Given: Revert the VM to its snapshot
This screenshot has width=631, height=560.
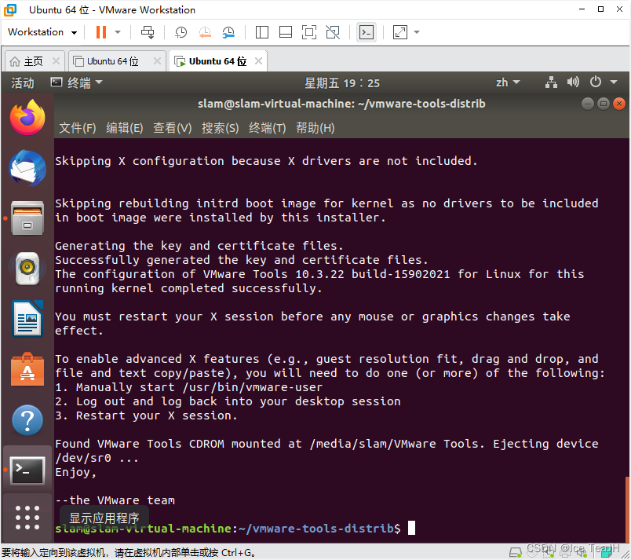Looking at the screenshot, I should coord(205,32).
